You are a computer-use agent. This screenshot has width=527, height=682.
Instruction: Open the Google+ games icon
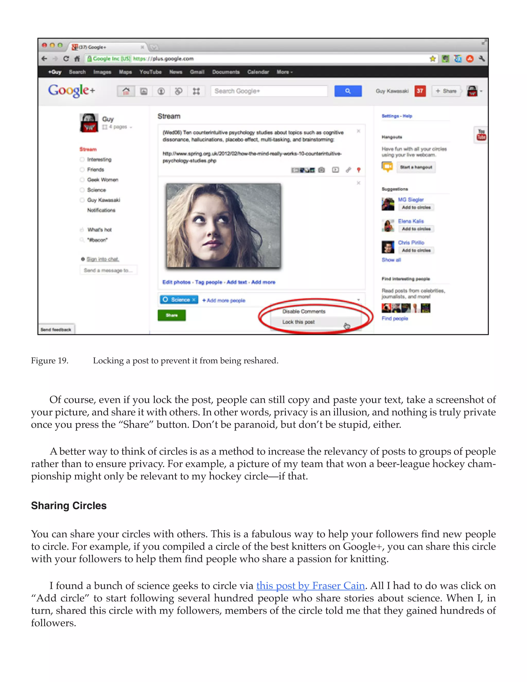point(196,91)
